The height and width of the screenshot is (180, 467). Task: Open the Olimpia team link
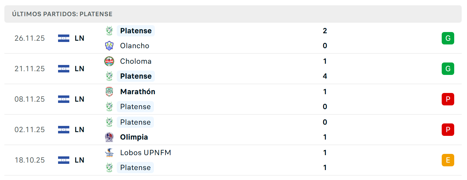tap(134, 137)
